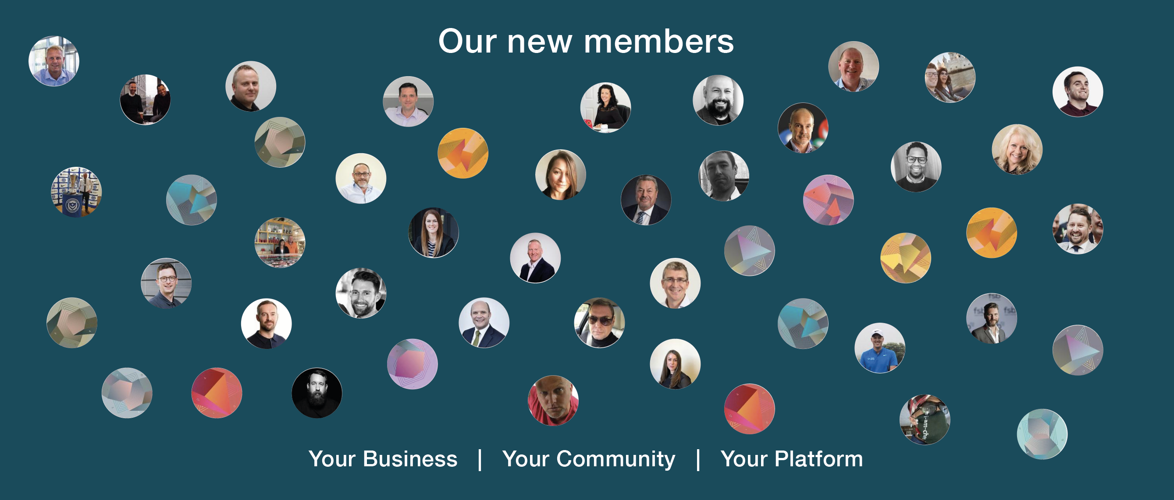This screenshot has width=1174, height=500.
Task: Open the profile photo of two men seated by window
Action: [x=145, y=100]
